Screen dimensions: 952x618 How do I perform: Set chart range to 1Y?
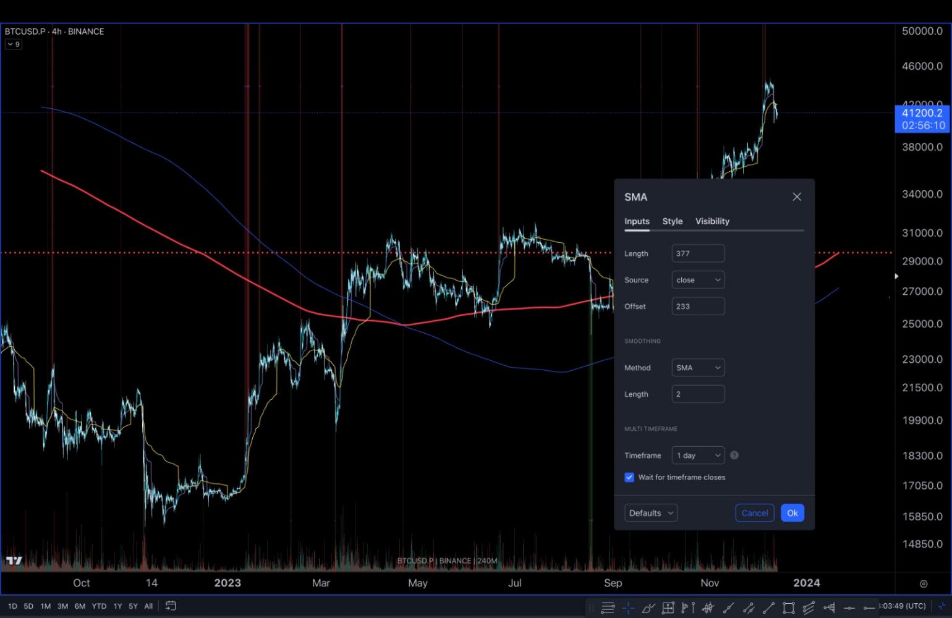pos(117,606)
